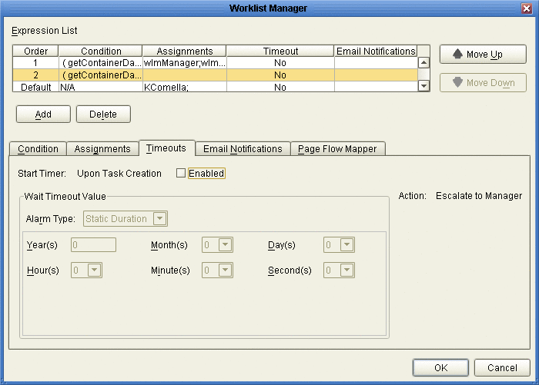This screenshot has width=539, height=385.
Task: Click the Escalate to Manager action text
Action: (479, 196)
